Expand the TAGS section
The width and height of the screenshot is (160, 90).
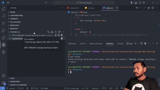[x=36, y=78]
